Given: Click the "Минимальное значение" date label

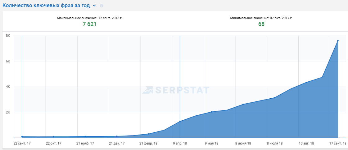Looking at the screenshot, I should pyautogui.click(x=261, y=18).
